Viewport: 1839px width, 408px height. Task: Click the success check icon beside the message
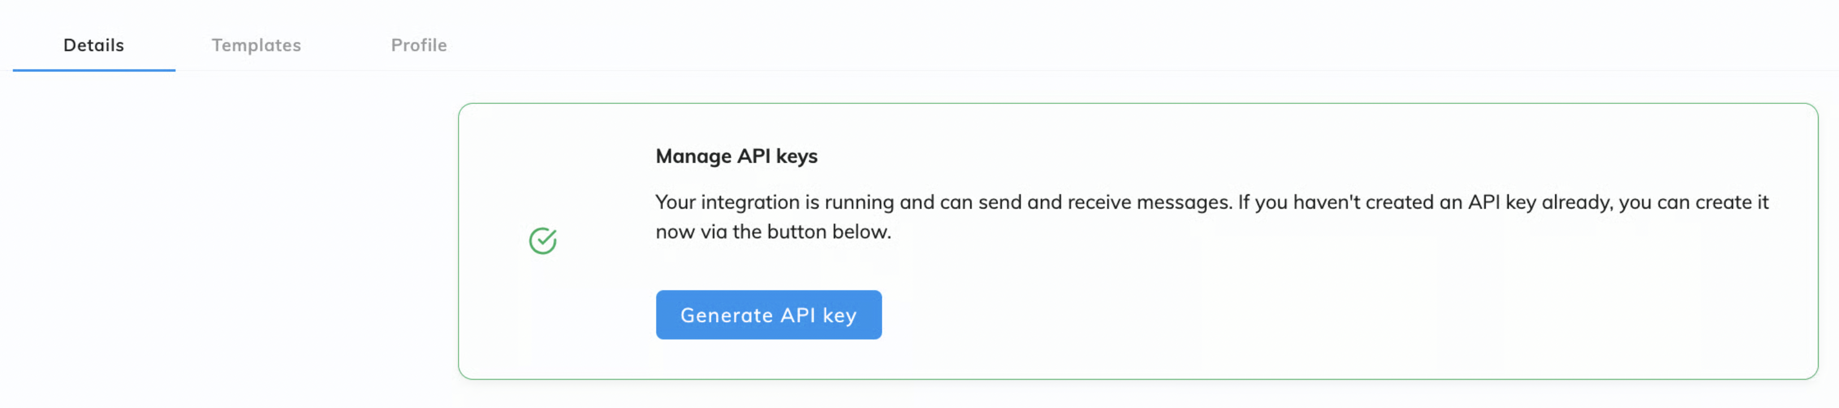(x=542, y=241)
